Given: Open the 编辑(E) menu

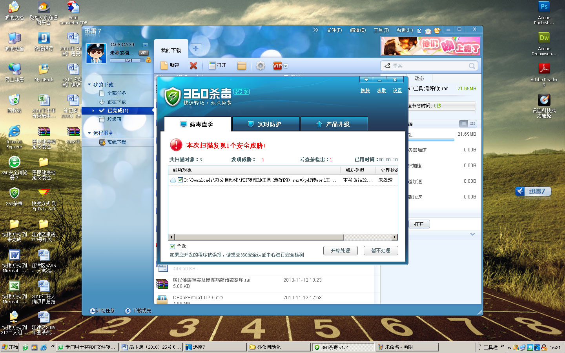Looking at the screenshot, I should [358, 30].
